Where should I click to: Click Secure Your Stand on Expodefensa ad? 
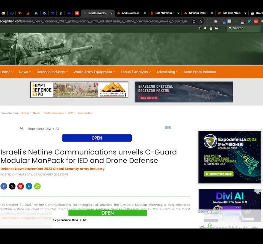click(x=219, y=174)
